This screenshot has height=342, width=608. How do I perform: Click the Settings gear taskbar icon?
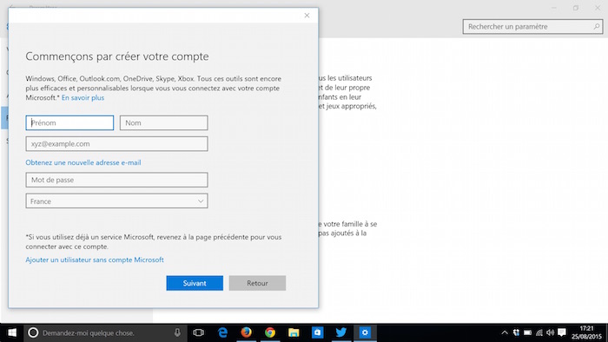365,332
